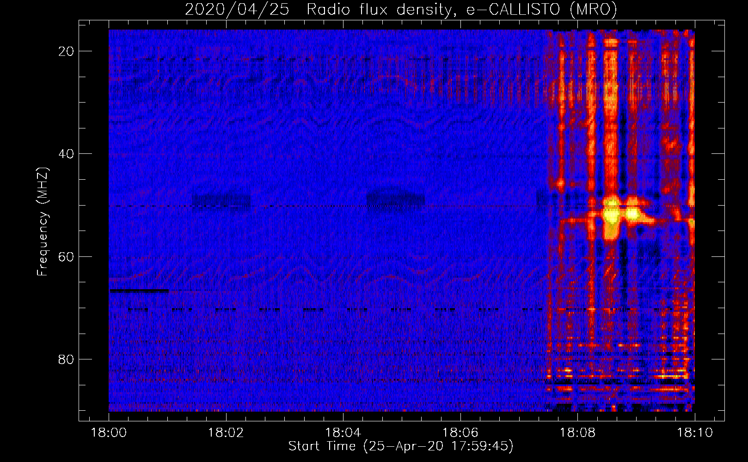748x462 pixels.
Task: Click the time tick label "18:08"
Action: (x=577, y=433)
